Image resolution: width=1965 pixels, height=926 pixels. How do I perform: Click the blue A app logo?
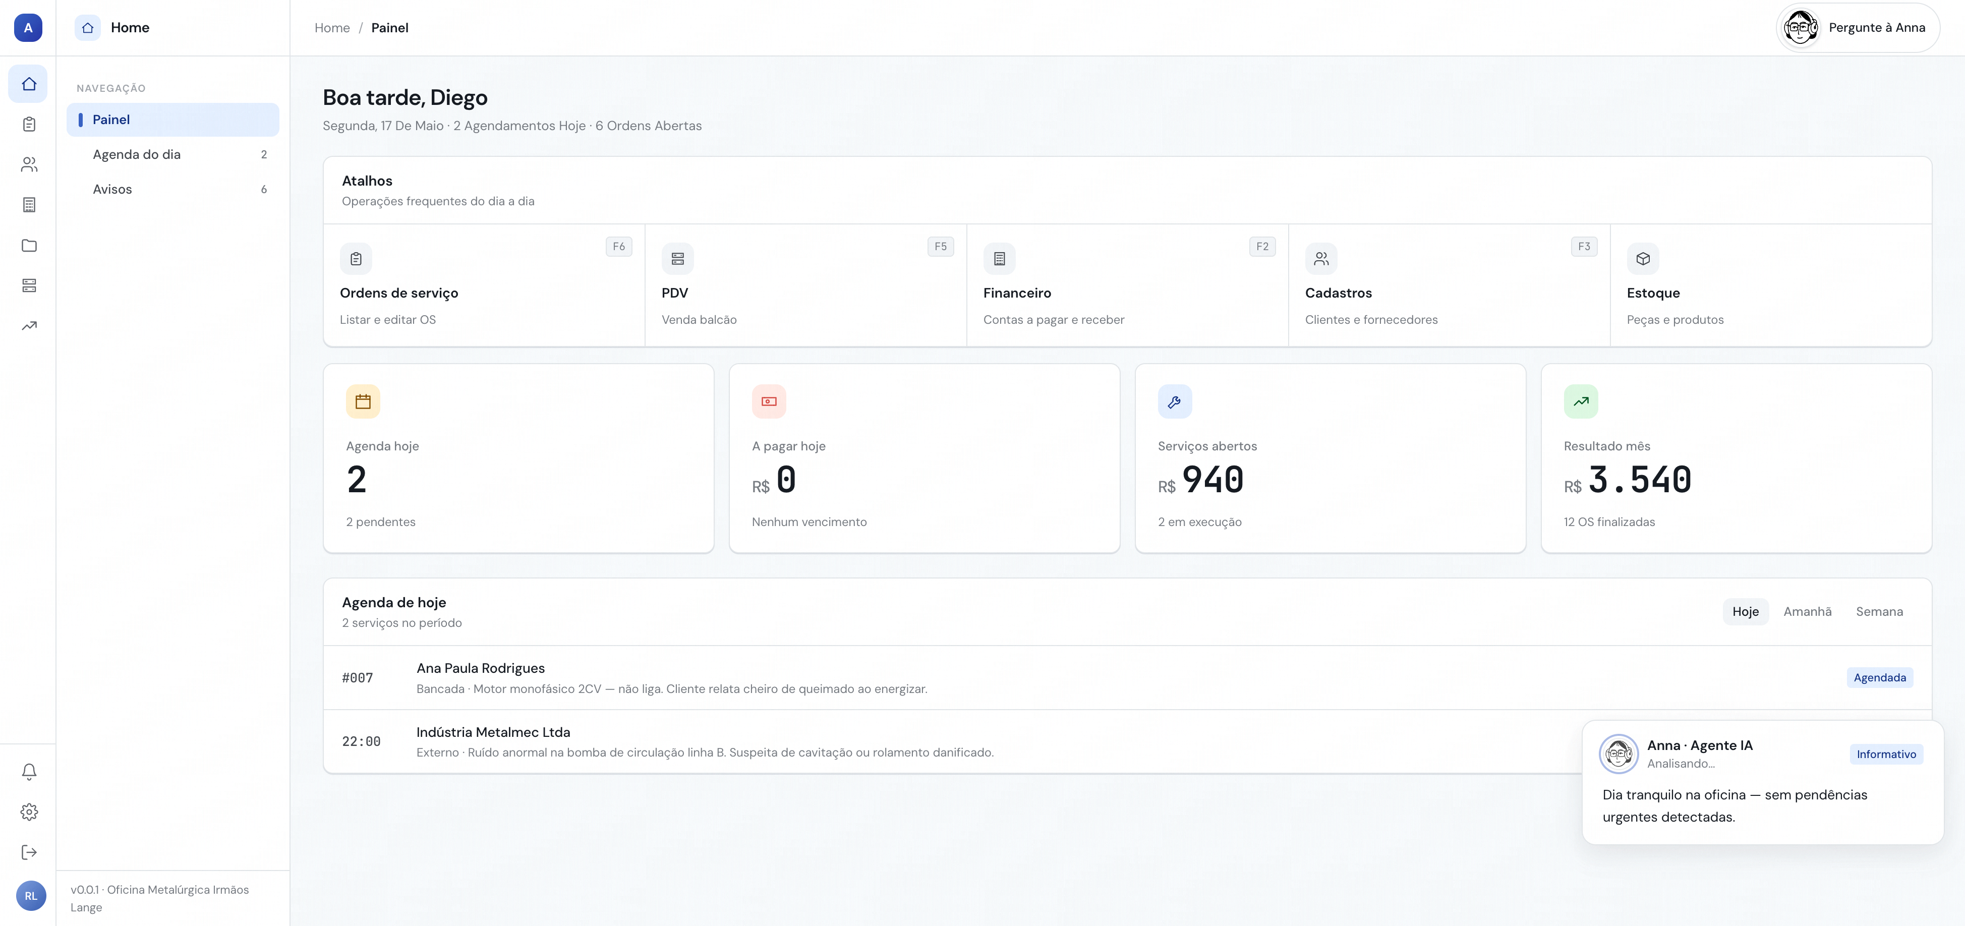(28, 28)
